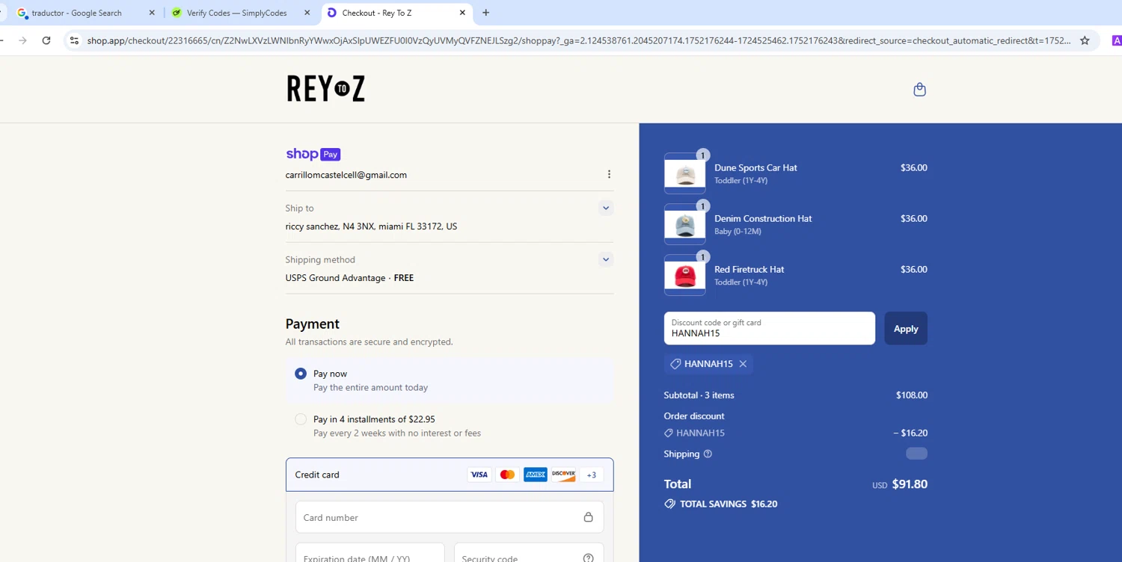
Task: Click the Payment section heading
Action: 312,324
